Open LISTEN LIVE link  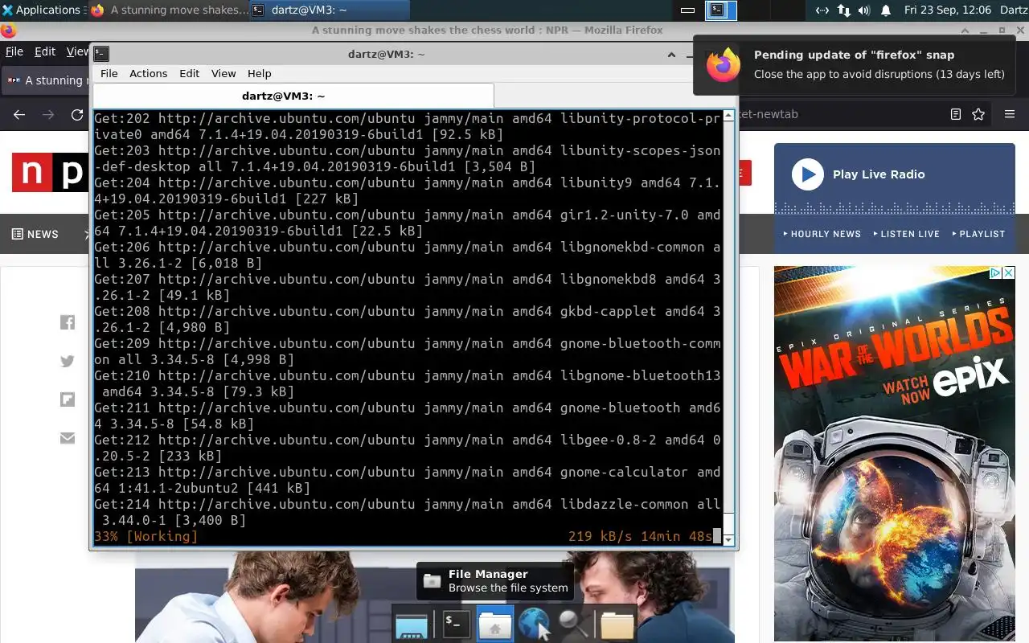906,234
